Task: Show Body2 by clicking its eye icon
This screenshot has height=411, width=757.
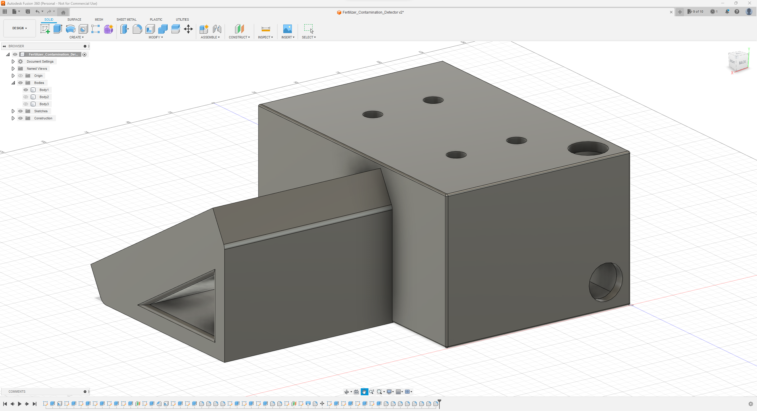Action: click(26, 97)
